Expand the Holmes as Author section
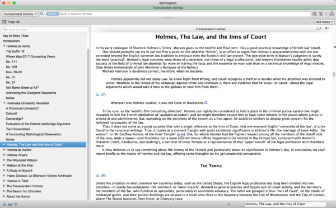Screen dimensions: 336x208 tap(4, 150)
